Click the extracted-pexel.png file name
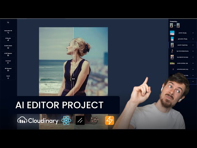This screenshot has height=148, width=197. pyautogui.click(x=183, y=69)
